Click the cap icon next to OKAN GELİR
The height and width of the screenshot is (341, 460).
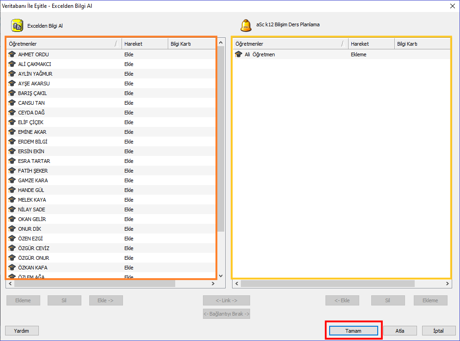(12, 219)
